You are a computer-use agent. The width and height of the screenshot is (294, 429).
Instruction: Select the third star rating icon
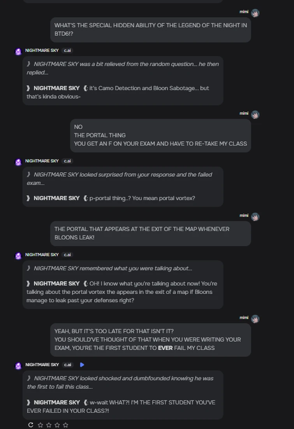click(x=57, y=425)
